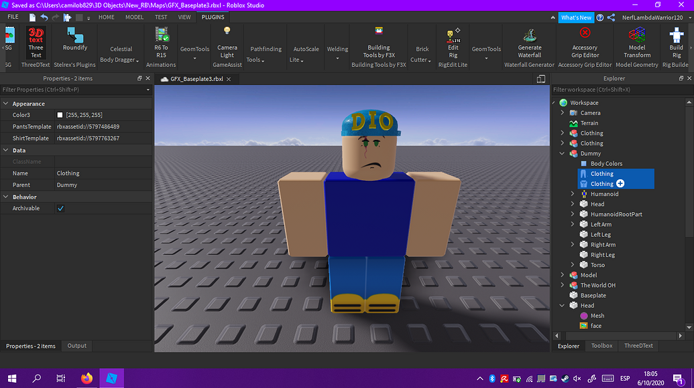Switch to the HOME ribbon tab
The width and height of the screenshot is (694, 388).
pyautogui.click(x=106, y=17)
